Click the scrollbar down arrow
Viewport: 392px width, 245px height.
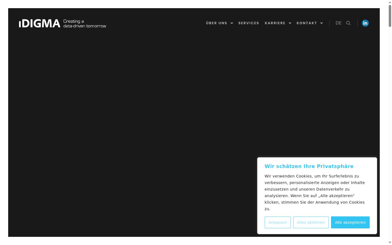point(390,242)
